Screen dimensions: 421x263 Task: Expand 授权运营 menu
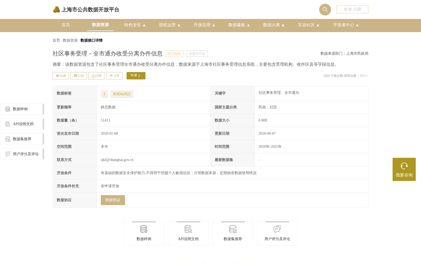pos(170,25)
